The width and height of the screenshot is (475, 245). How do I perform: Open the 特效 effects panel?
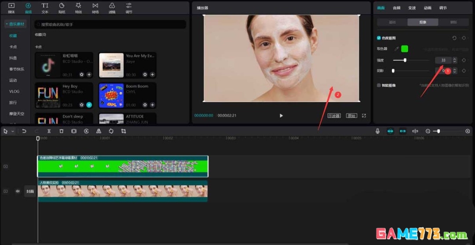tap(78, 7)
